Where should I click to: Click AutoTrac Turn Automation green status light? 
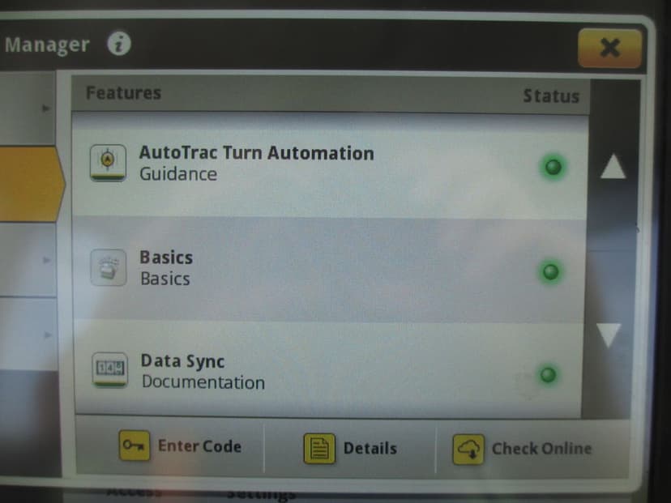[553, 167]
